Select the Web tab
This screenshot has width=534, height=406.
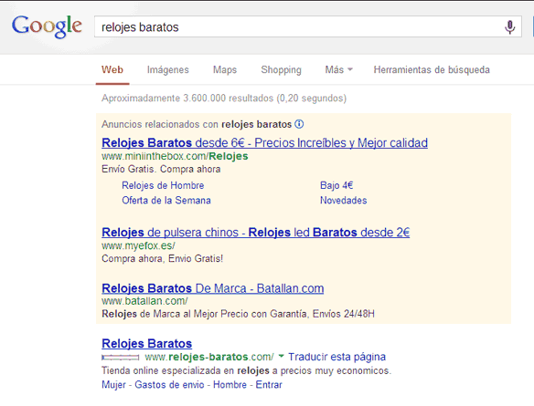coord(112,69)
